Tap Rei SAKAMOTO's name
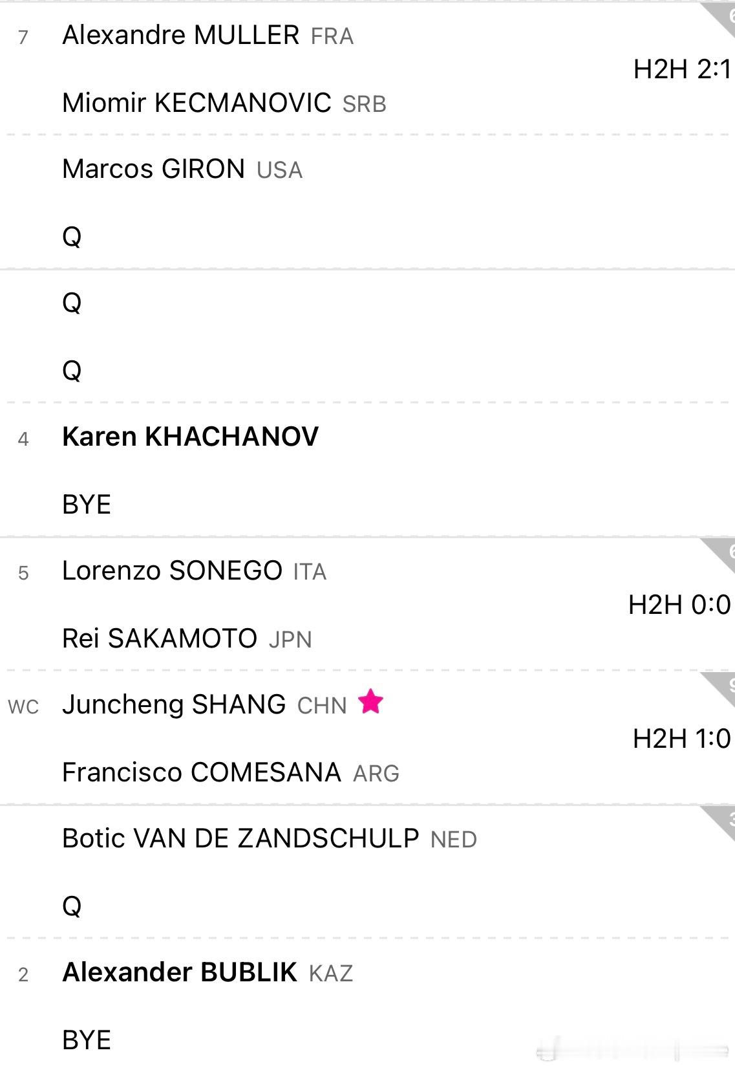 point(160,638)
